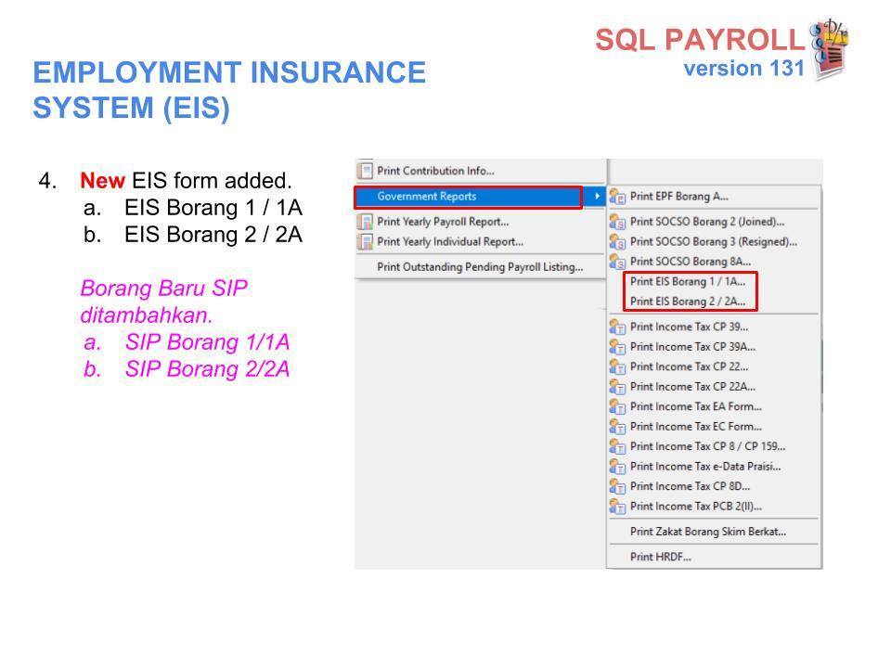Click the Income Tax CP 8 / CP 159 icon

pos(618,446)
